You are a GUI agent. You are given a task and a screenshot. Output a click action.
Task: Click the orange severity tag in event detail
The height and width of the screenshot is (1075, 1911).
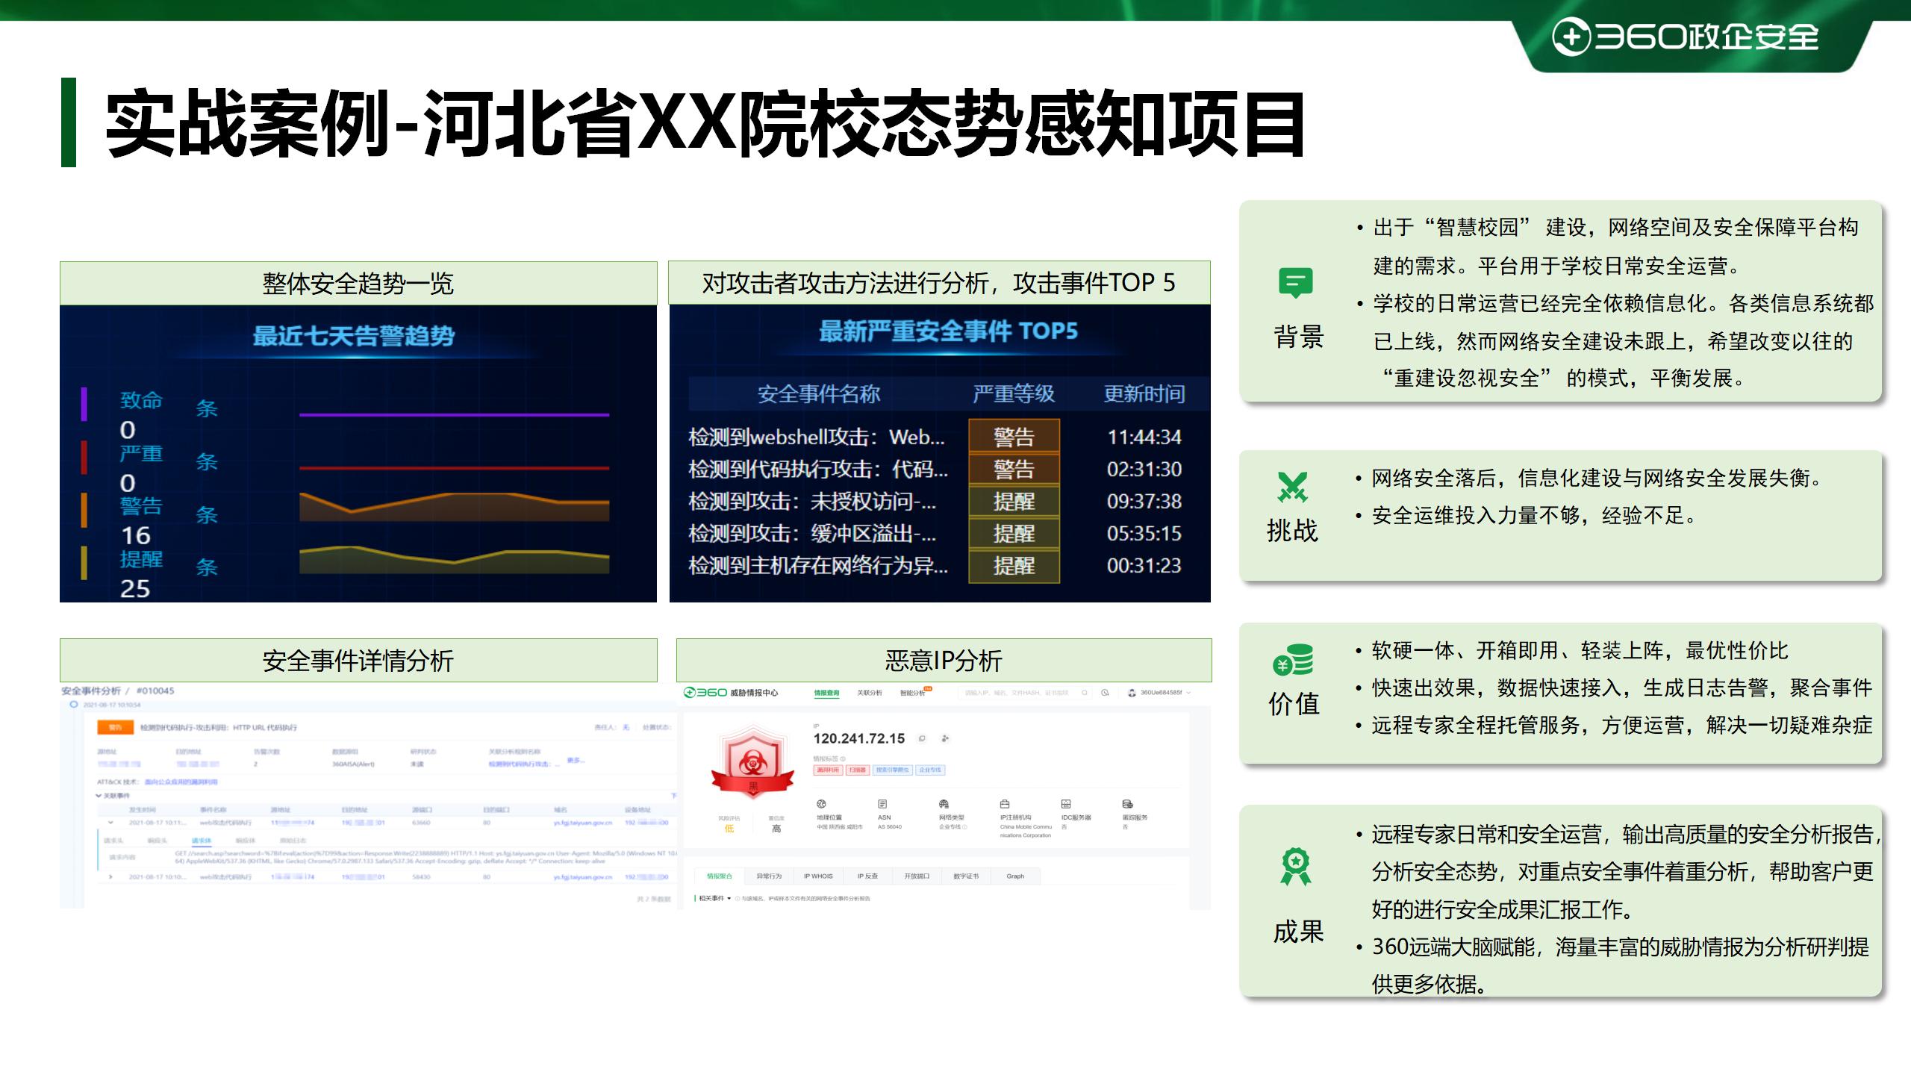116,727
